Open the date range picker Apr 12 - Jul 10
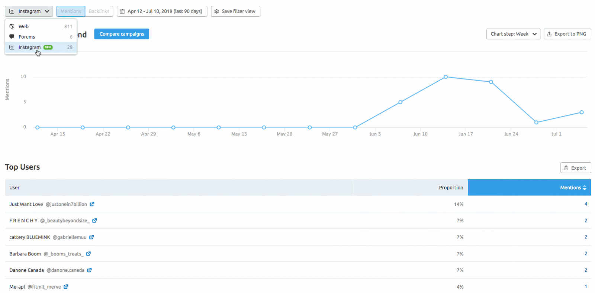The image size is (595, 293). (x=162, y=12)
